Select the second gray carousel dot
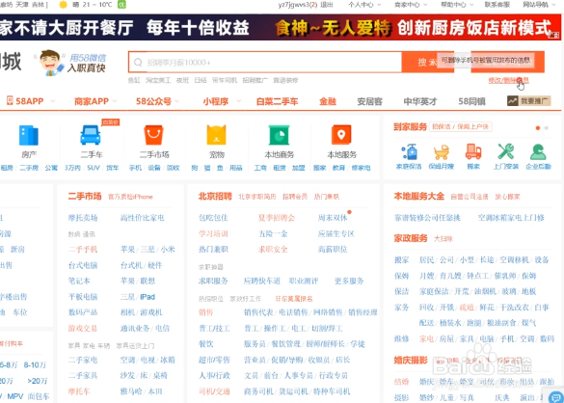The height and width of the screenshot is (403, 564). pyautogui.click(x=547, y=128)
